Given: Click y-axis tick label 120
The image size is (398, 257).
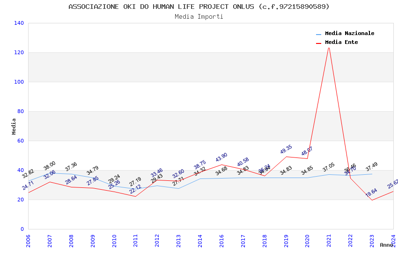Looking at the screenshot, I should 19,52.
